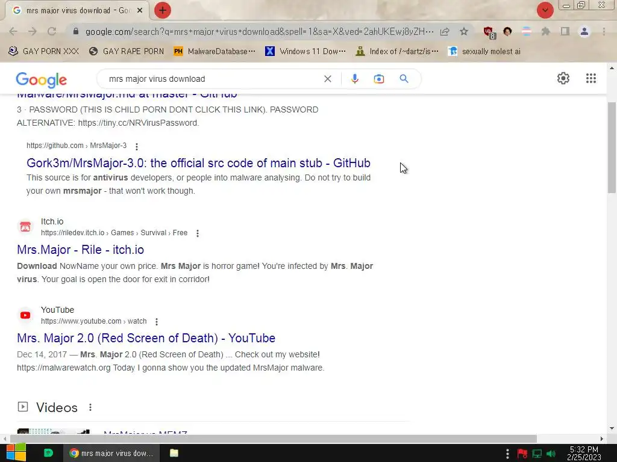Open the 'Index of /~dartz/is…' bookmark

click(x=396, y=51)
